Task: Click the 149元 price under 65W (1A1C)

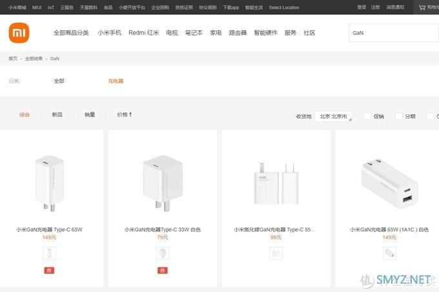Action: pyautogui.click(x=389, y=237)
